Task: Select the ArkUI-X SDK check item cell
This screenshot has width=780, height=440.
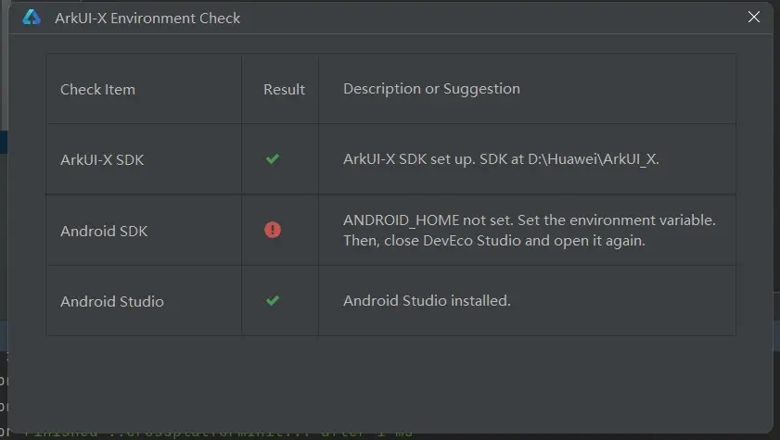Action: click(102, 159)
